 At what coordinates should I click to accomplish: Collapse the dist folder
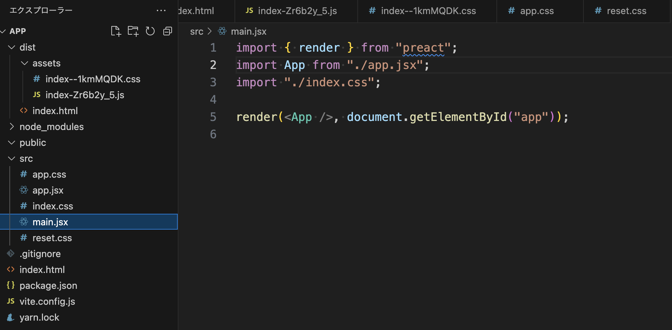[11, 47]
